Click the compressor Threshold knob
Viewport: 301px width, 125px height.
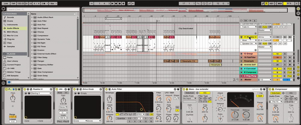(234, 115)
